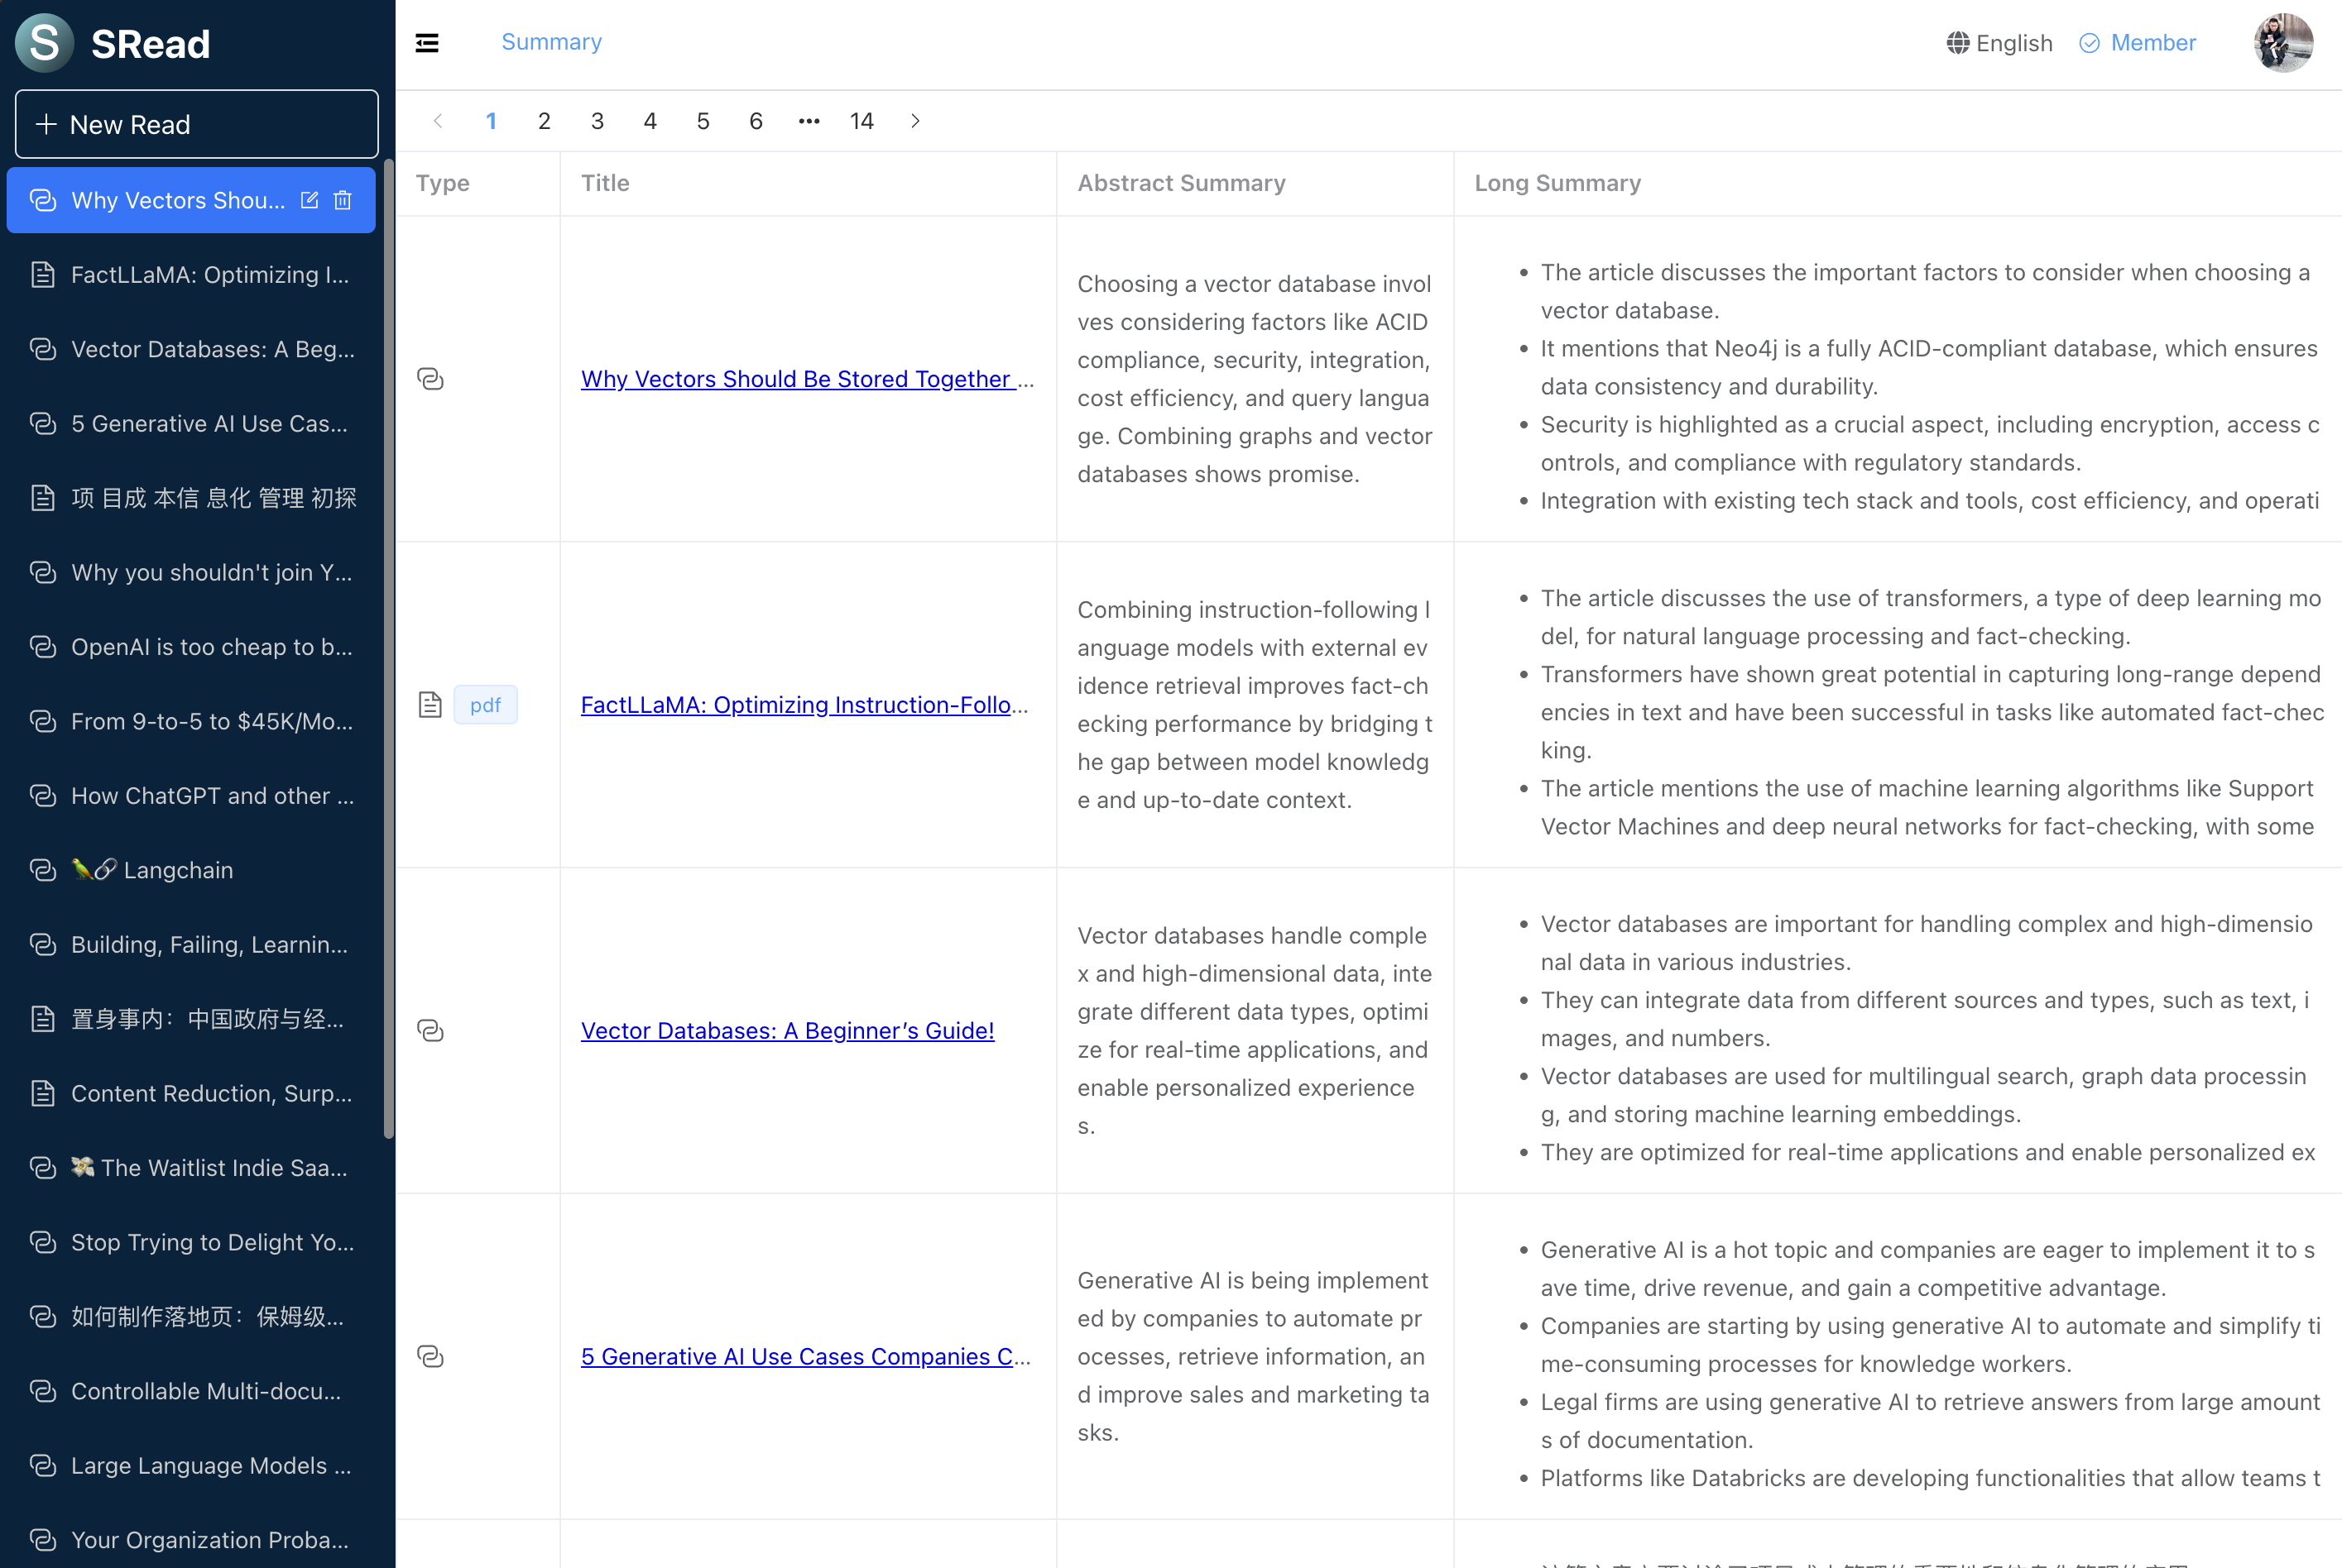Click the SRead logo icon
This screenshot has width=2342, height=1568.
[x=44, y=43]
